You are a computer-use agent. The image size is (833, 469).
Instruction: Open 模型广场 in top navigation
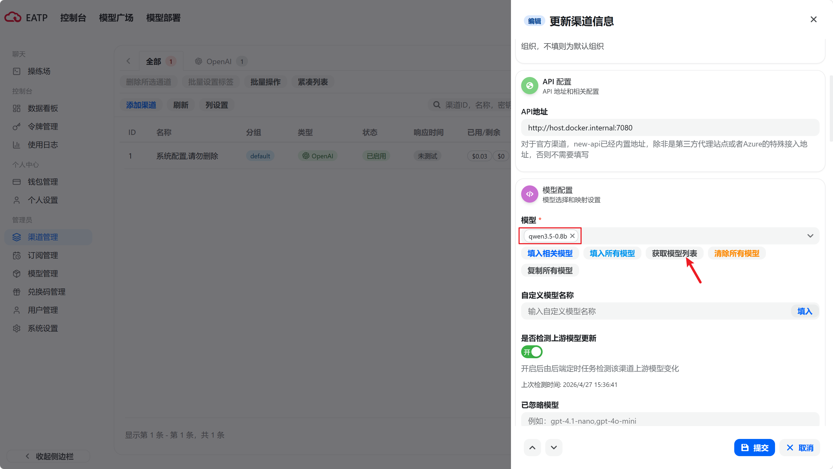click(116, 18)
